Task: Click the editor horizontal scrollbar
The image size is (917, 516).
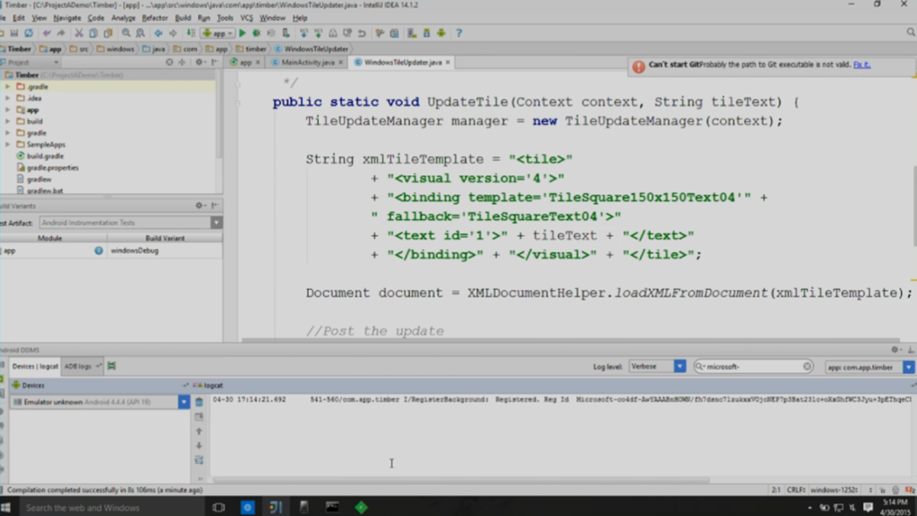Action: (x=570, y=340)
